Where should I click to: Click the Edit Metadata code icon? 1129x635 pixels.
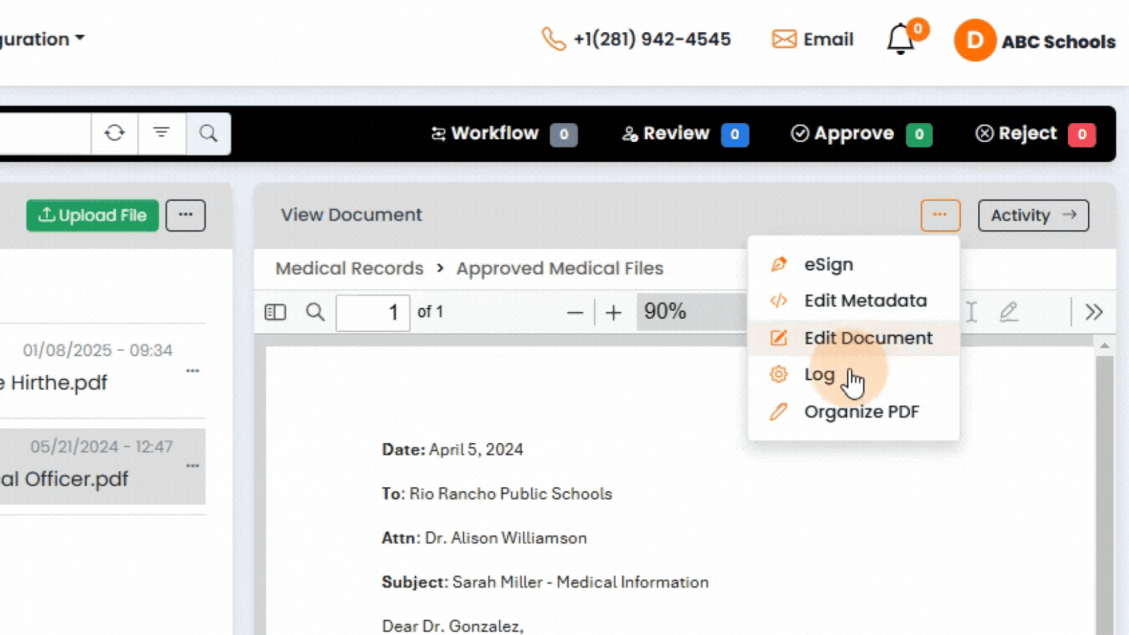point(779,301)
